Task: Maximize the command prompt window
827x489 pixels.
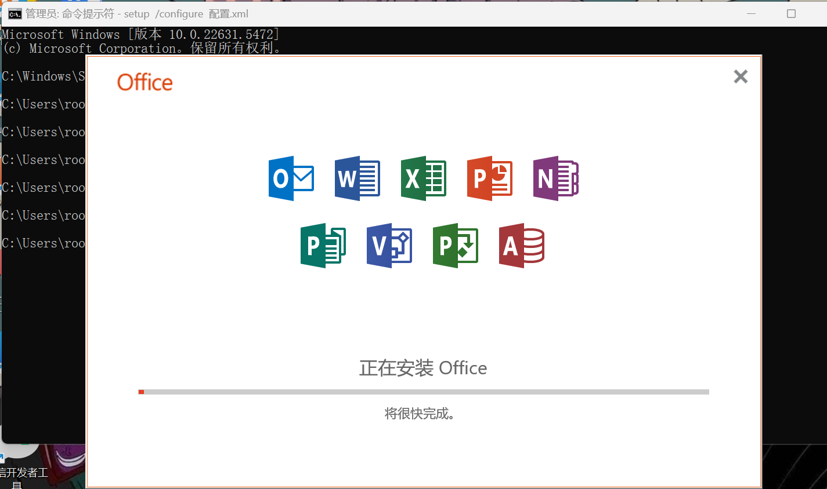Action: click(x=791, y=13)
